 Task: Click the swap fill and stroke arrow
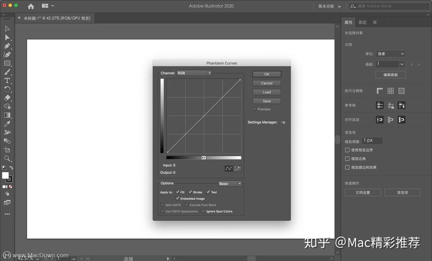(x=11, y=167)
